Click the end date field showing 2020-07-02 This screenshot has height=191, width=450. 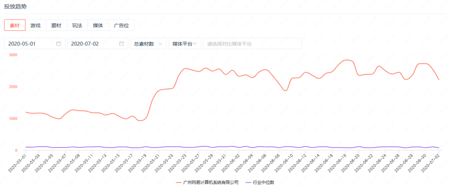click(x=92, y=43)
